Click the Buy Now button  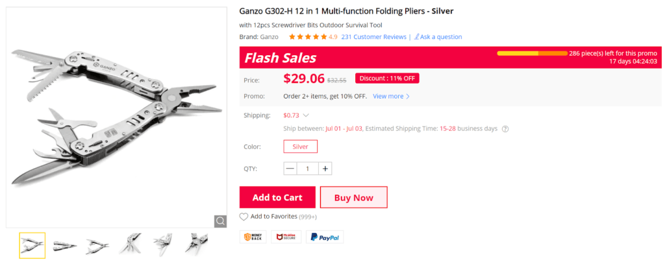[x=354, y=198]
